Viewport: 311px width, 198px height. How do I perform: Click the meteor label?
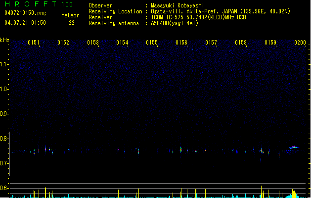(70, 15)
